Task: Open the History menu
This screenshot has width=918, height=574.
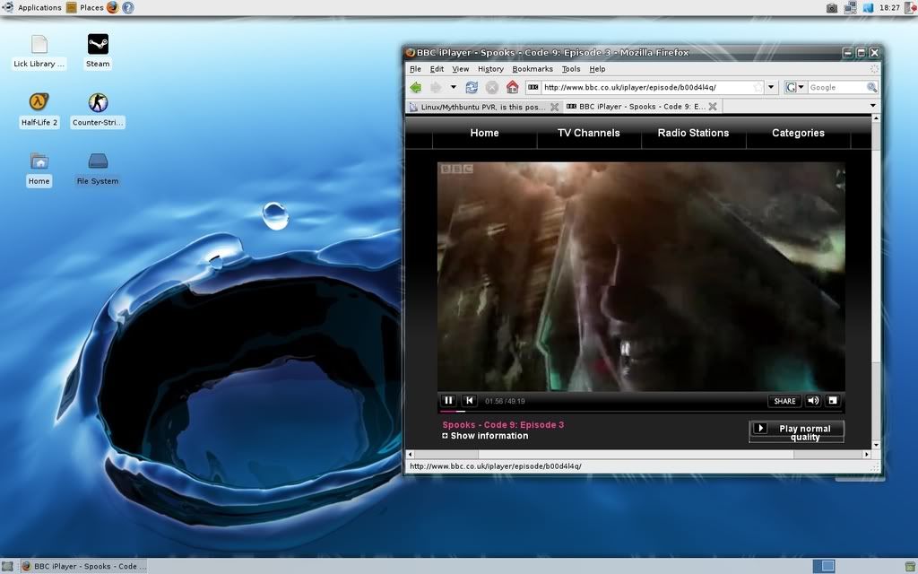Action: click(x=490, y=68)
